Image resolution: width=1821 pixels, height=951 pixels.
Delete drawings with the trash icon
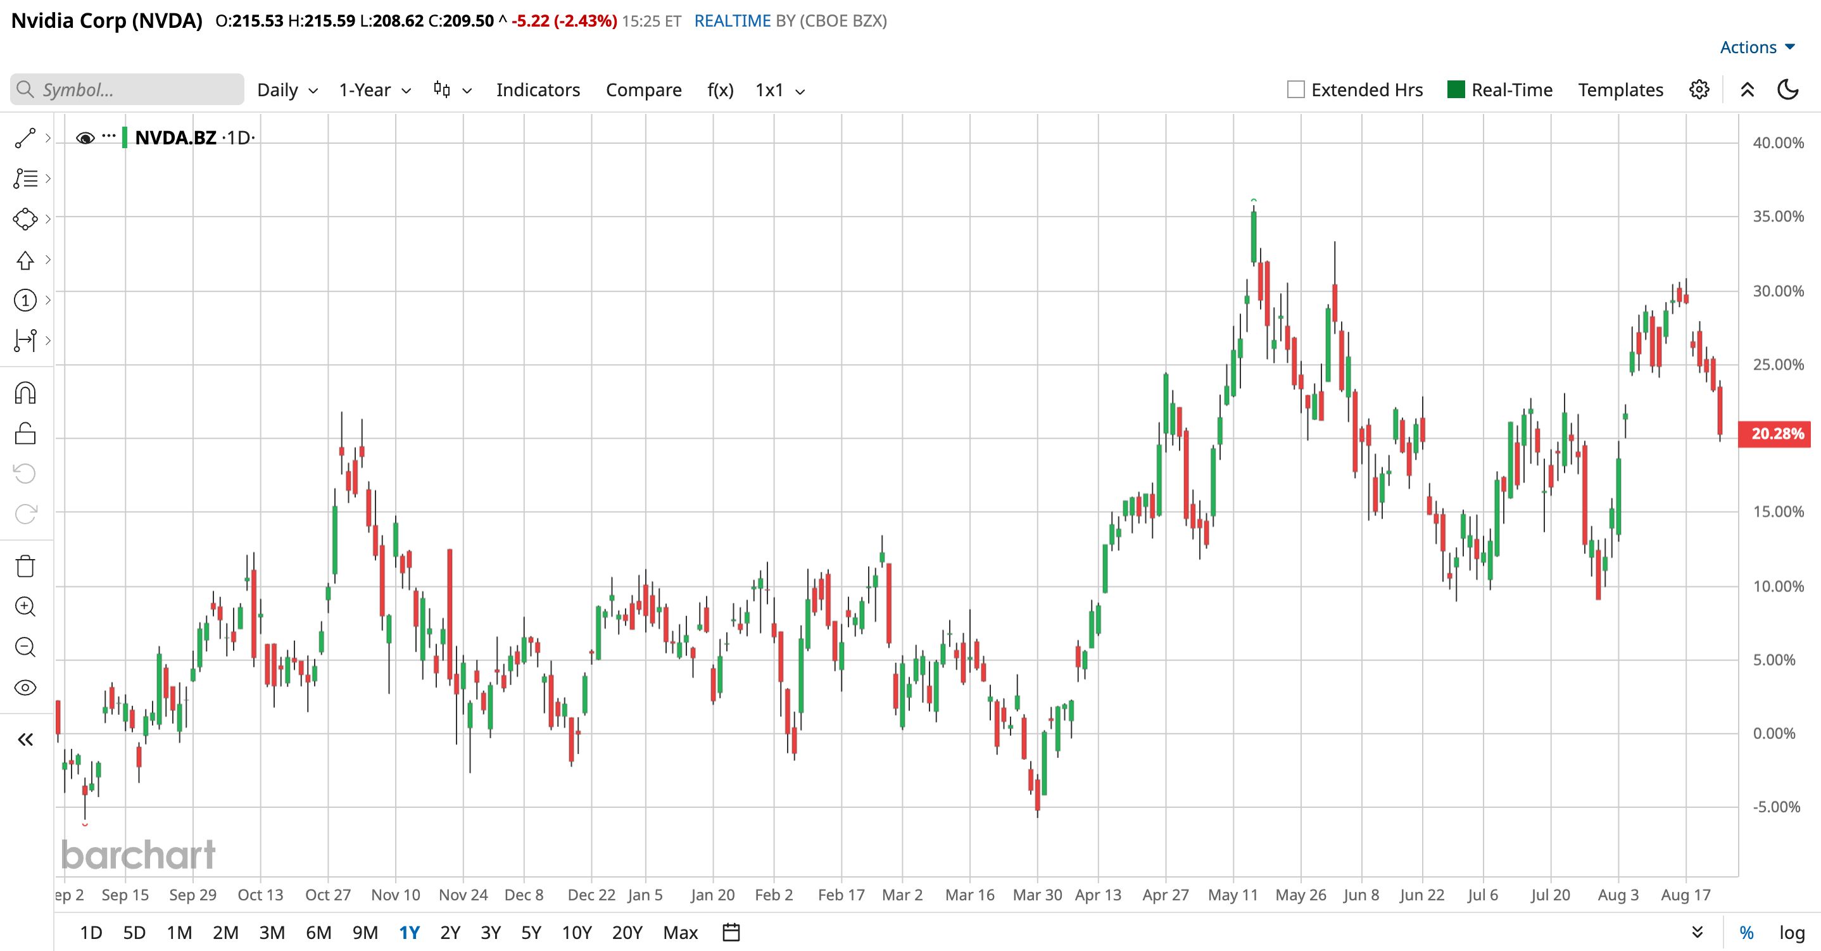coord(25,566)
